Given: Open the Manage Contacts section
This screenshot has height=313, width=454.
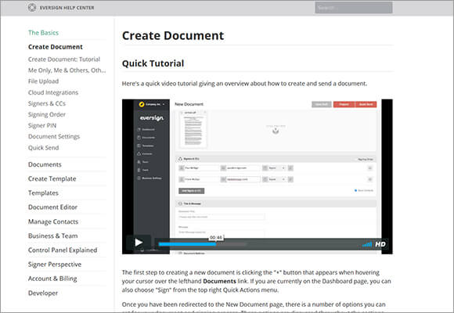Looking at the screenshot, I should [53, 221].
